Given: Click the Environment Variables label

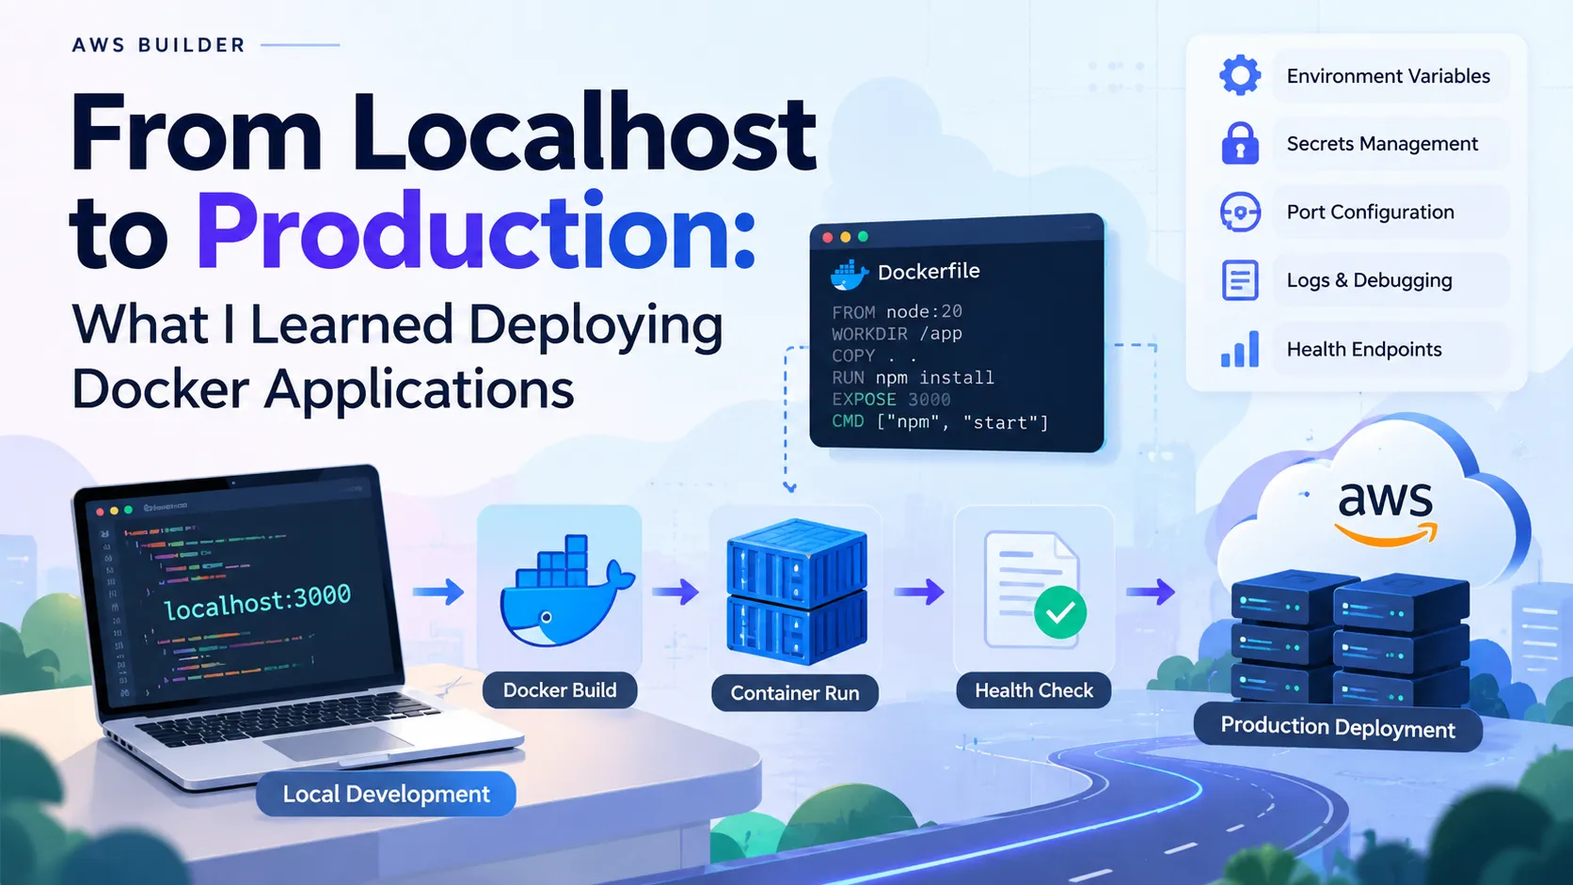Looking at the screenshot, I should pyautogui.click(x=1388, y=76).
